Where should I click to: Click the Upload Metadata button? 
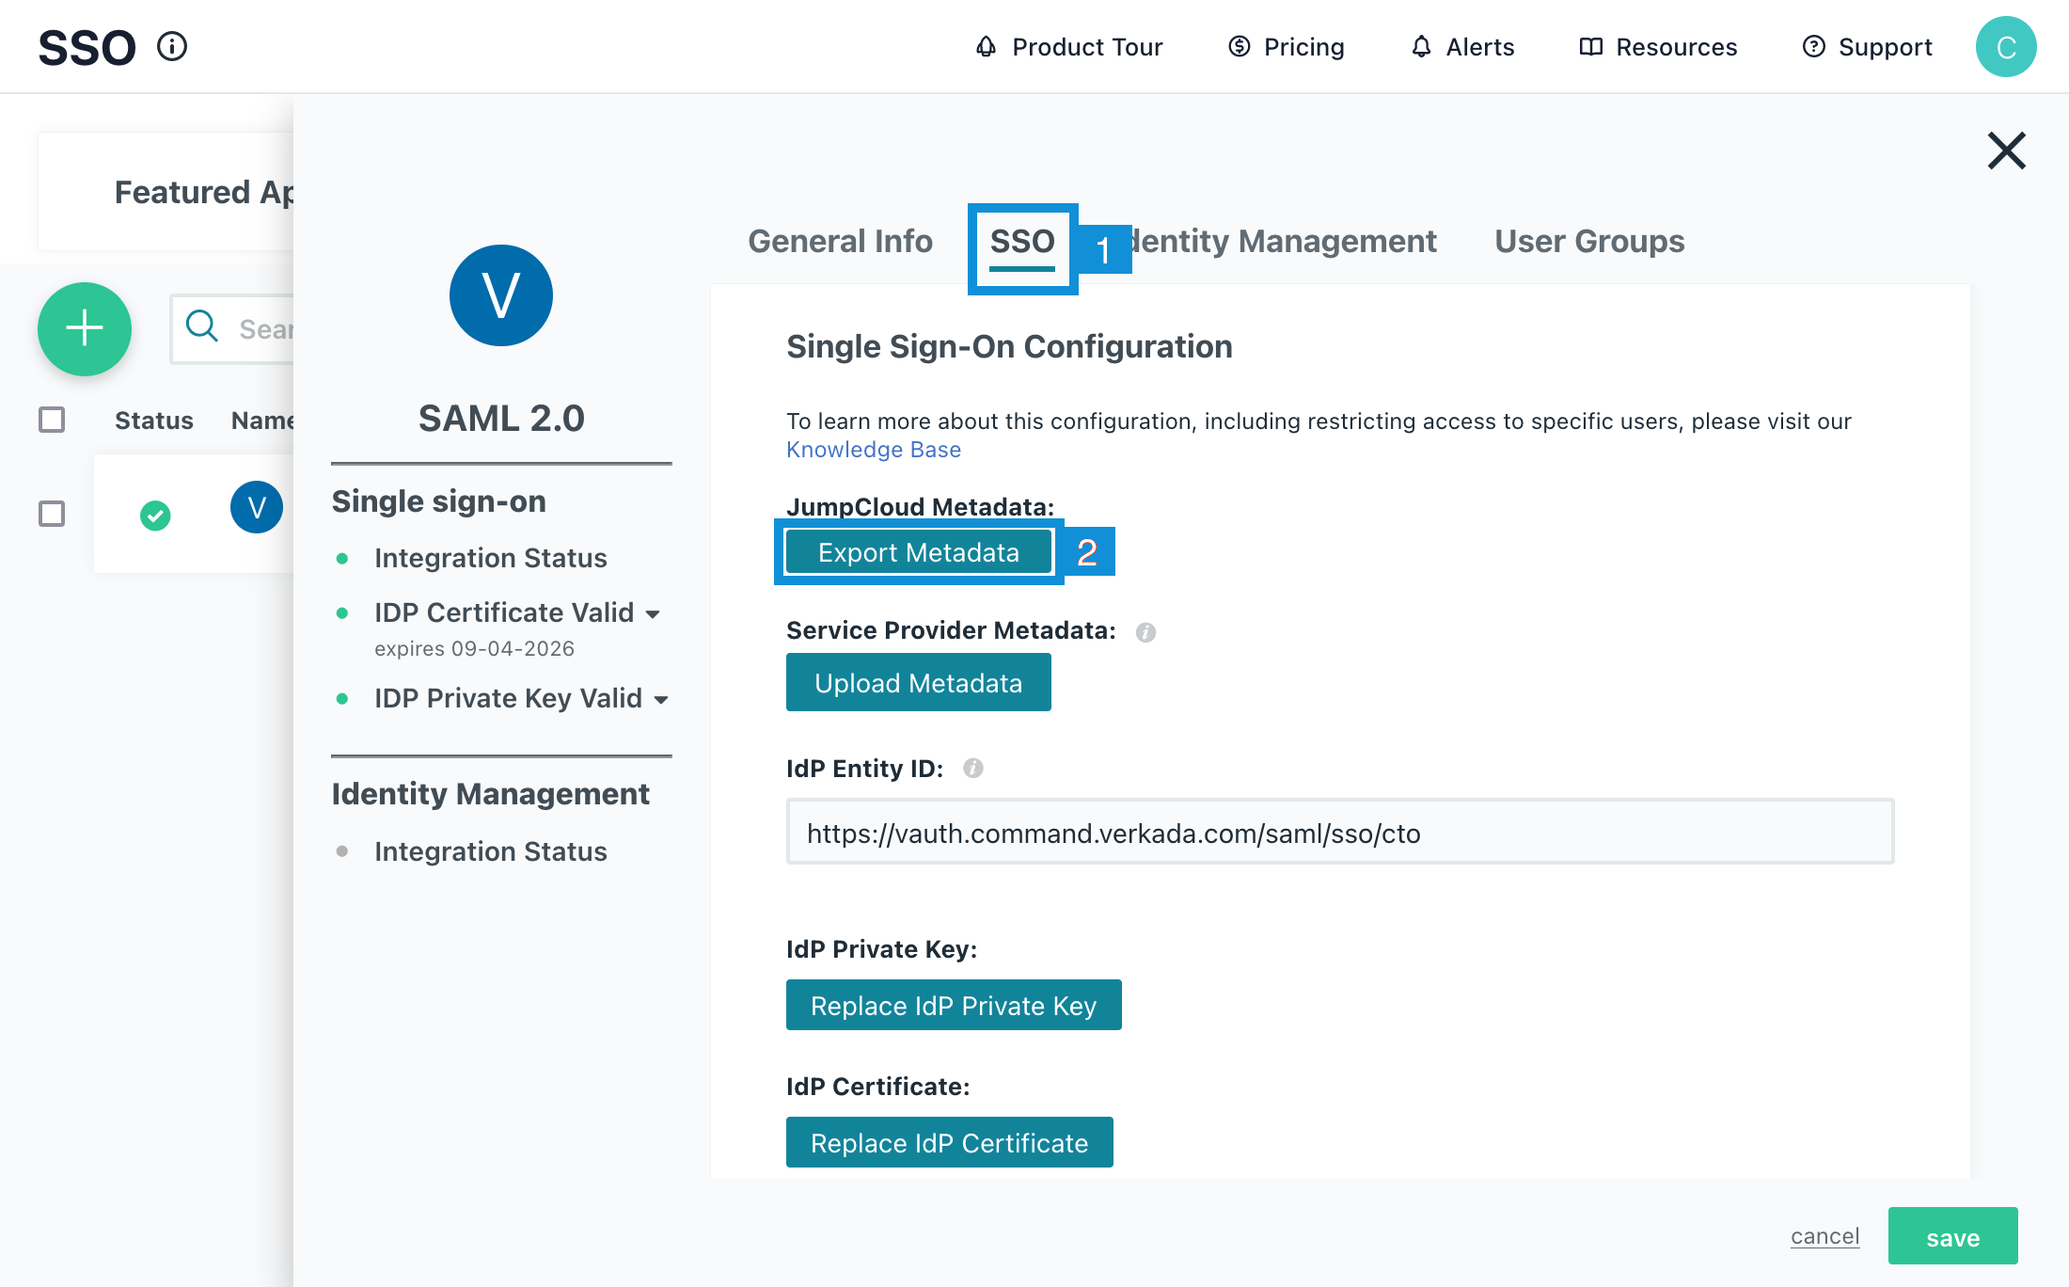point(918,683)
